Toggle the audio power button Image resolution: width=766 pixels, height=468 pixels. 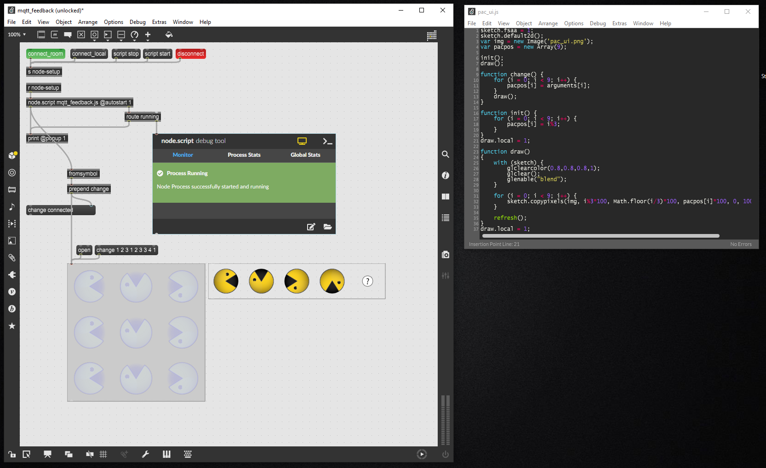click(x=445, y=454)
